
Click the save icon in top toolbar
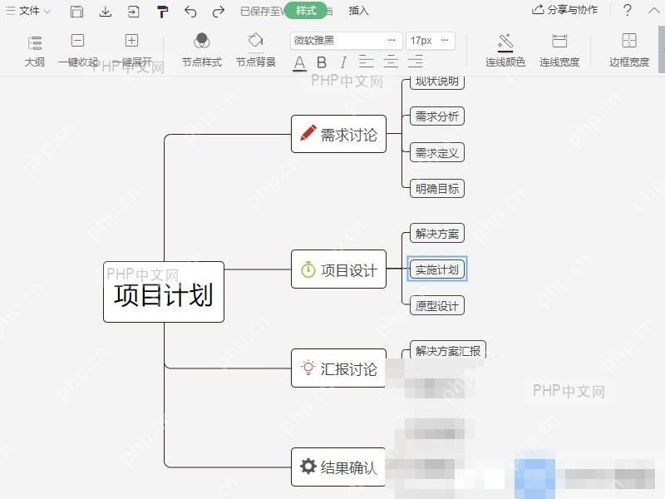(x=76, y=11)
